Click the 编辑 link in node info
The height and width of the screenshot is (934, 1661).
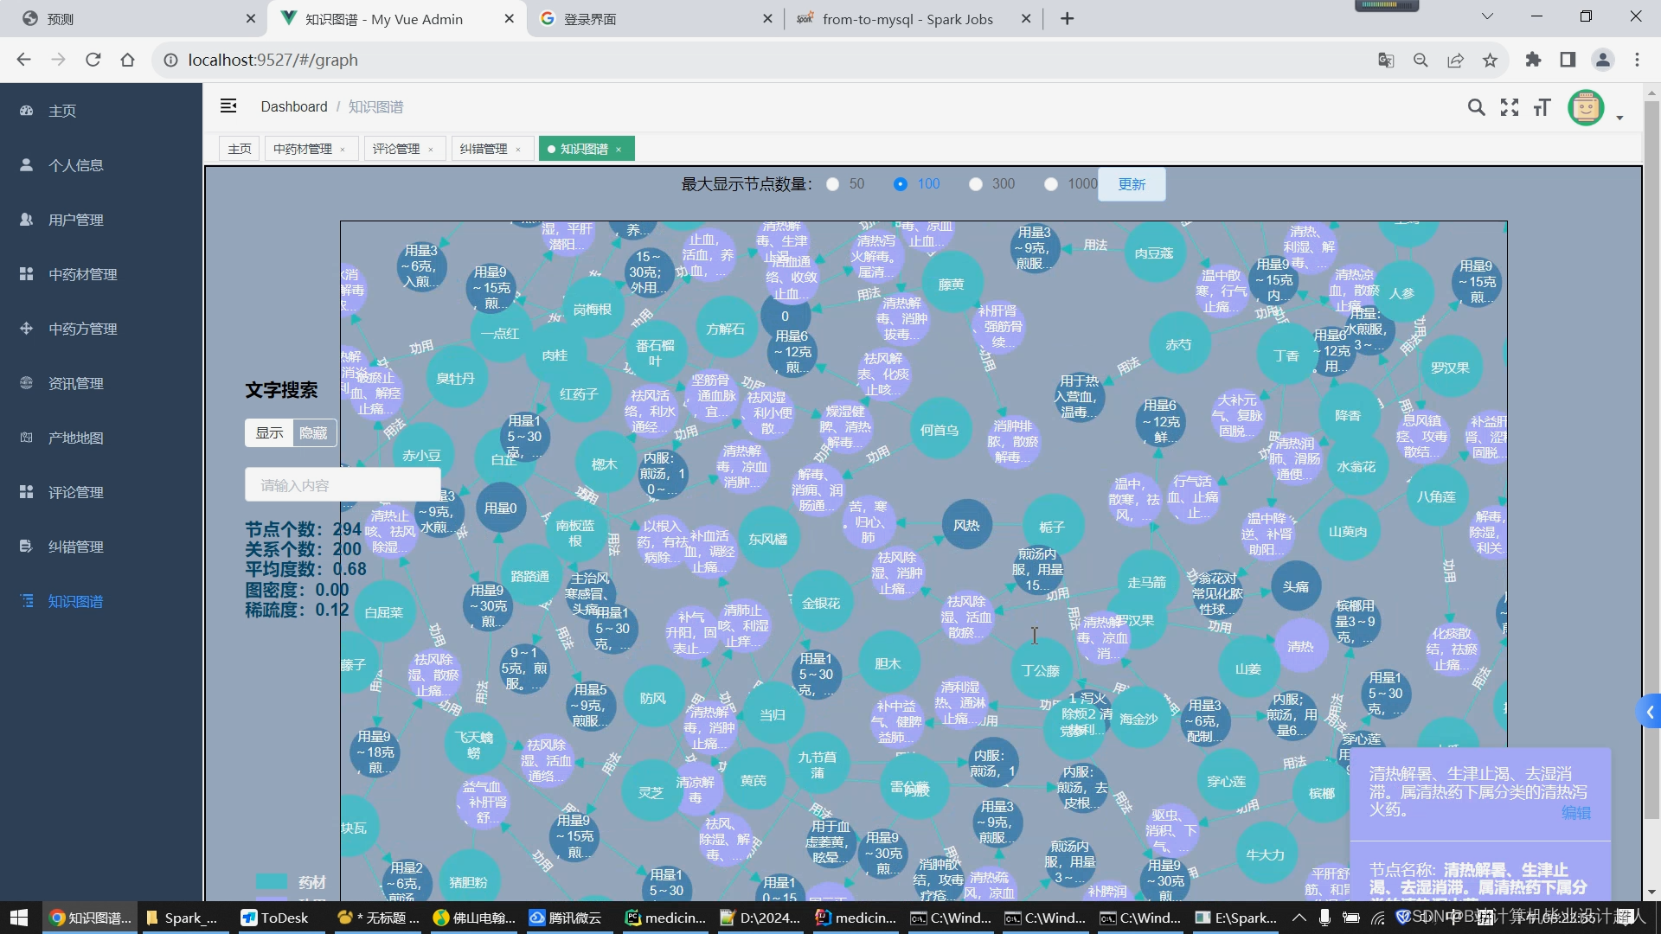click(1575, 813)
